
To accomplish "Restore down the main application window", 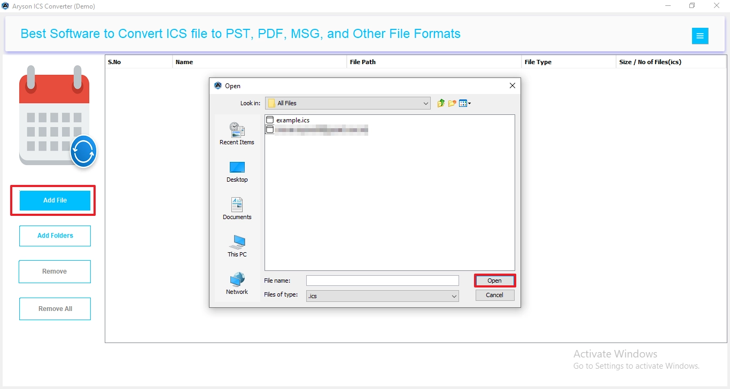I will [x=692, y=6].
